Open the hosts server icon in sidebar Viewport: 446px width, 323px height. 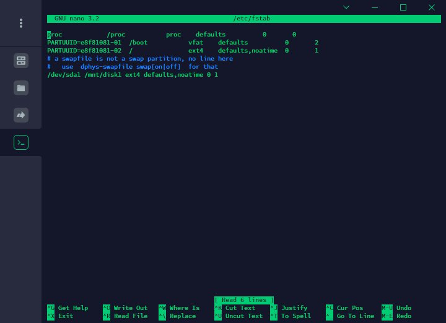[x=21, y=61]
